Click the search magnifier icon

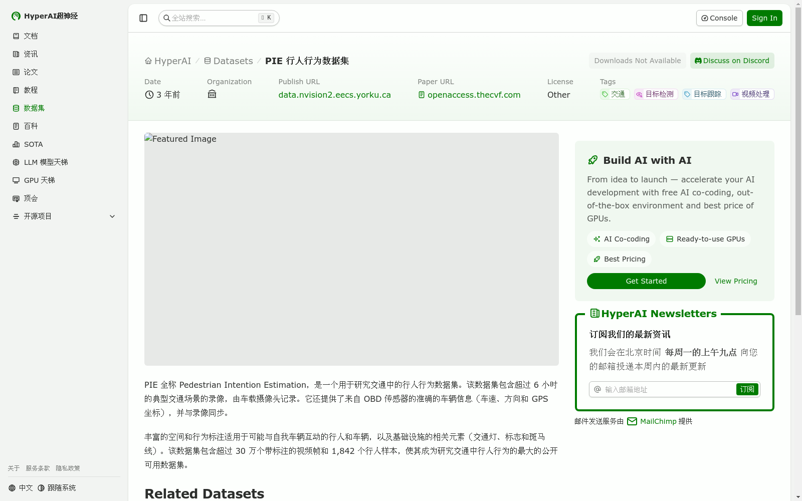tap(167, 18)
